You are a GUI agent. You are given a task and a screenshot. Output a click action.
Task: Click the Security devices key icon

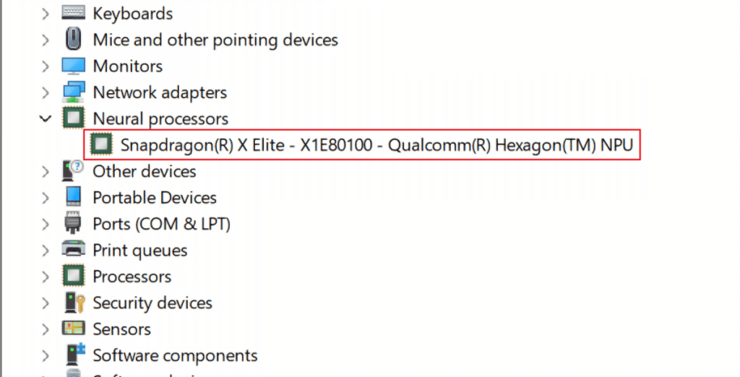tap(74, 303)
